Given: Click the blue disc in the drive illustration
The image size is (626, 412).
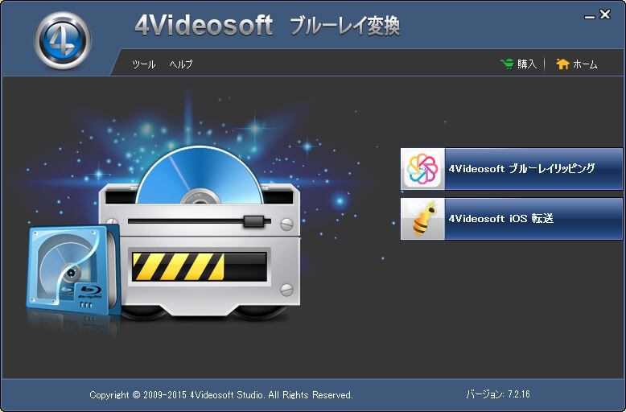Looking at the screenshot, I should 199,175.
